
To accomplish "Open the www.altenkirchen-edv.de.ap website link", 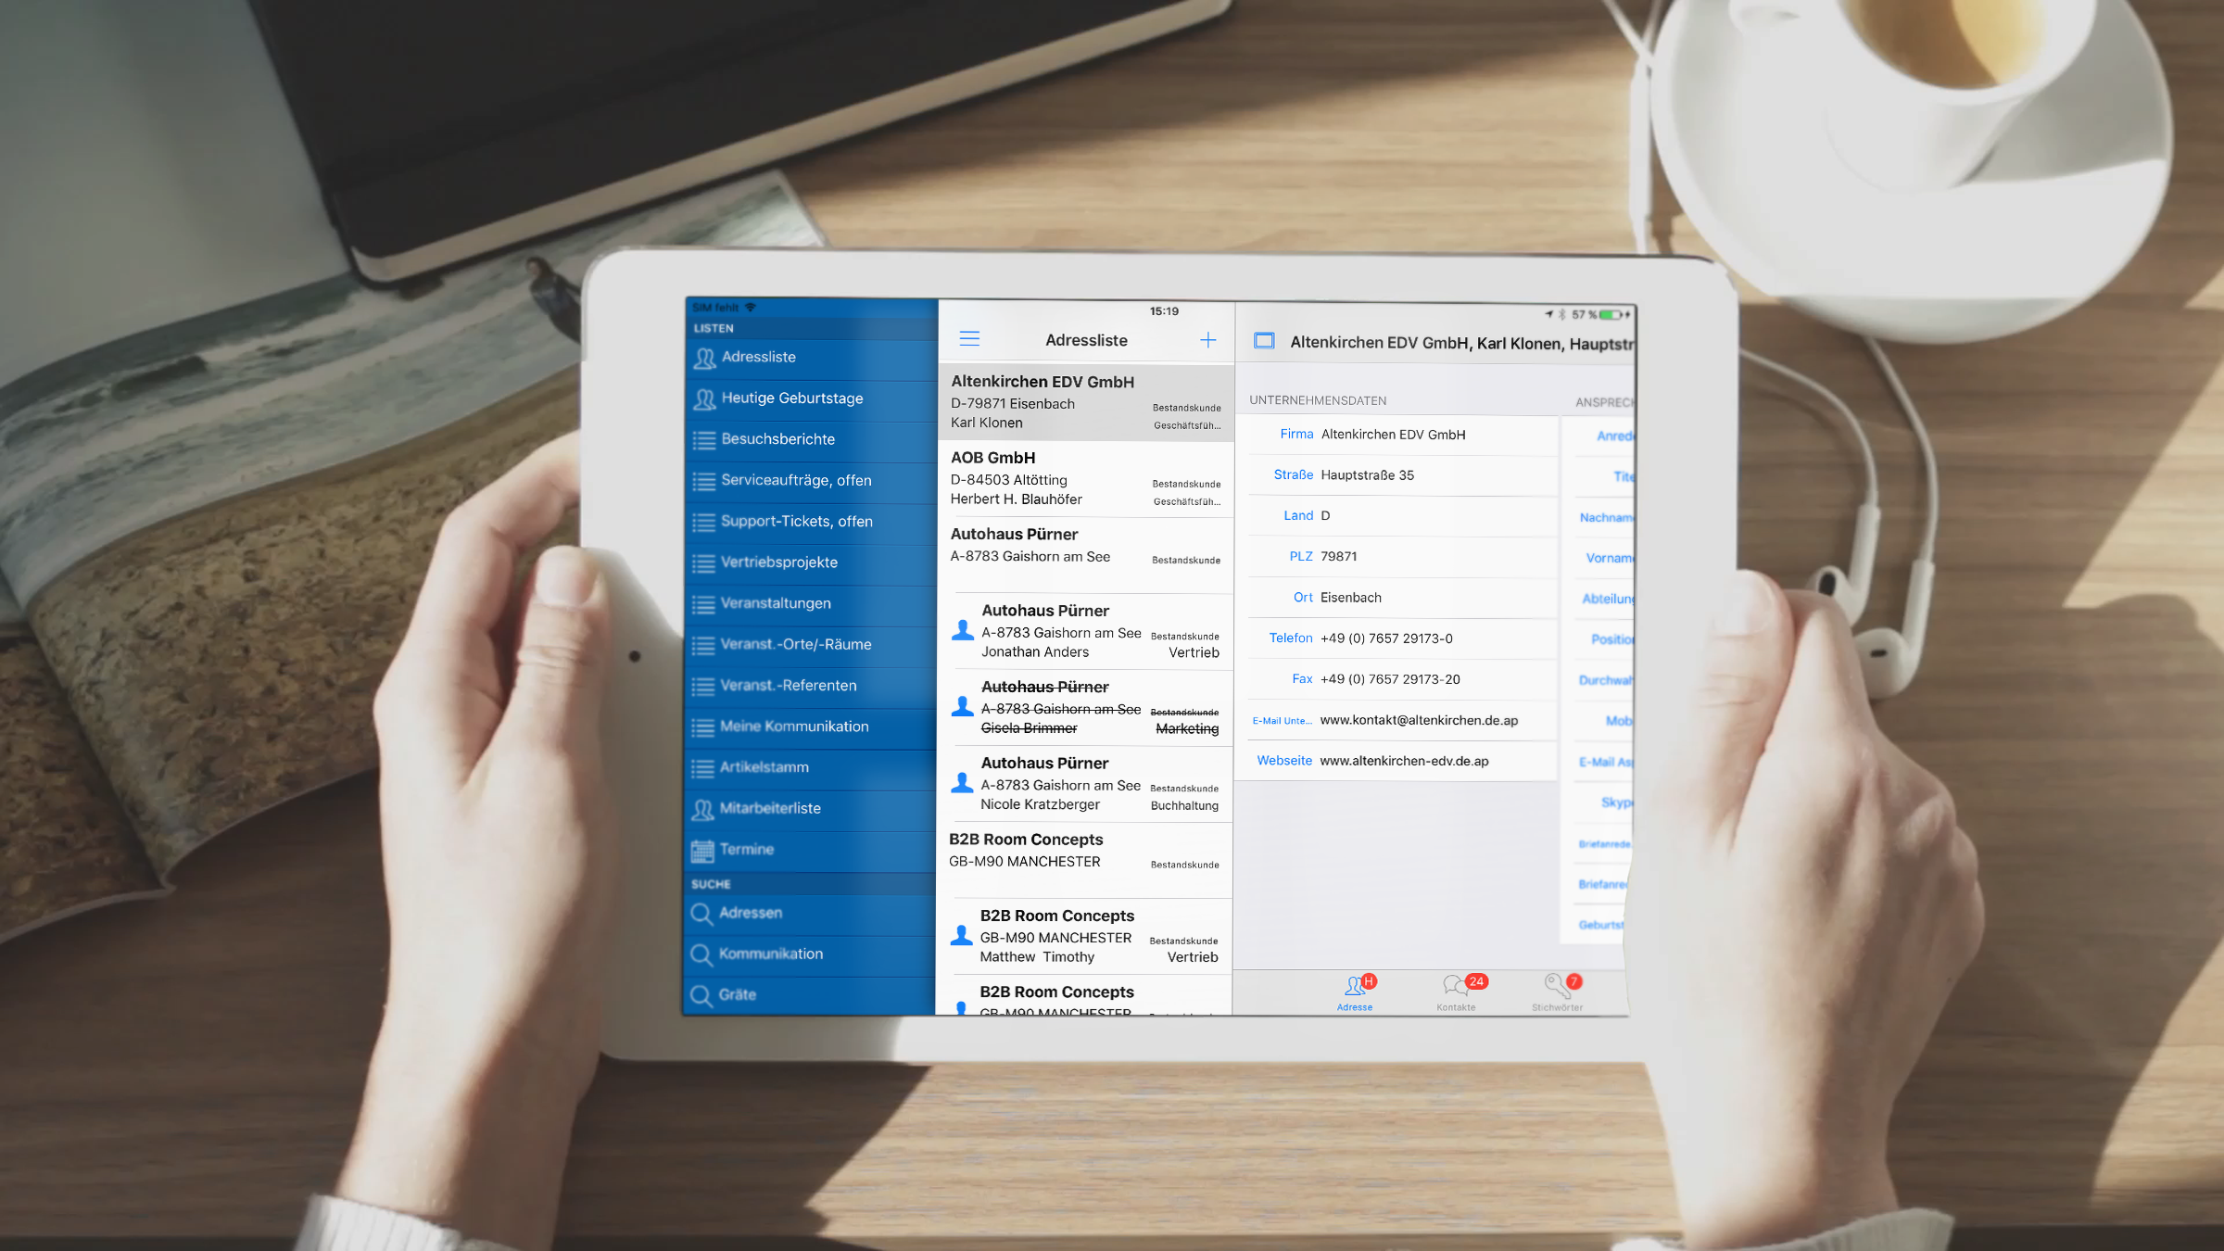I will (x=1404, y=761).
